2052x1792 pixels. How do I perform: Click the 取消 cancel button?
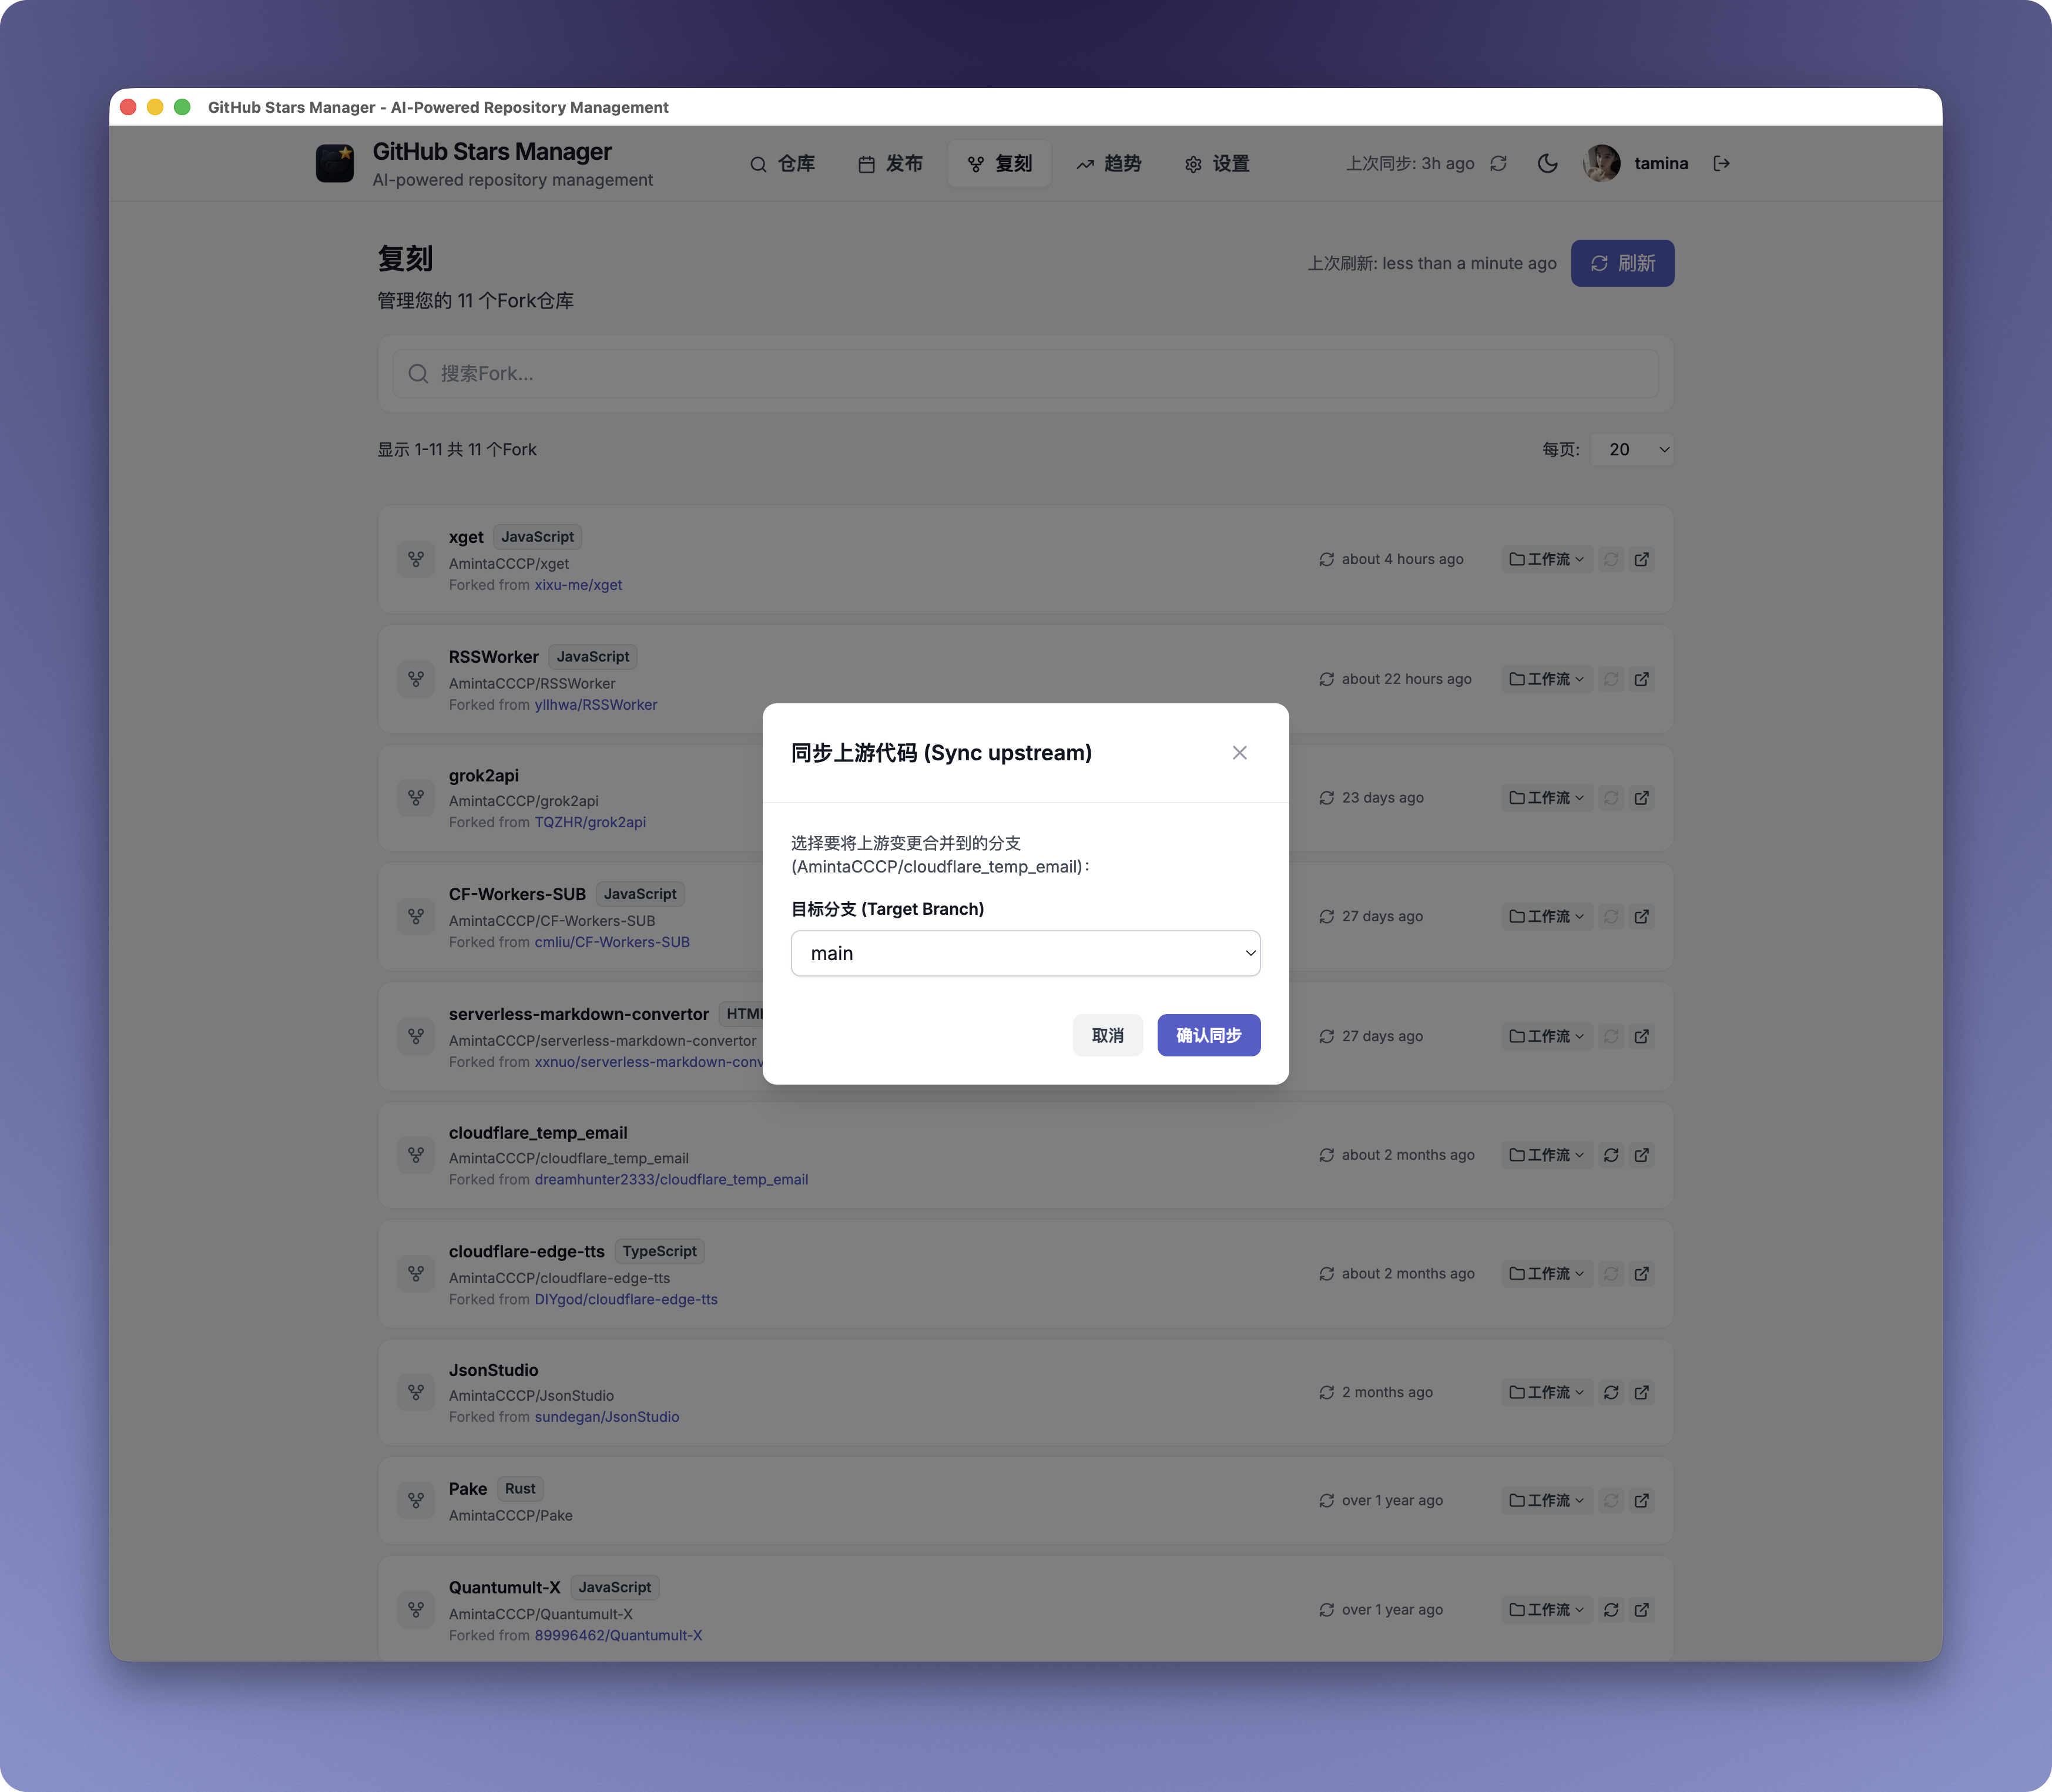click(1107, 1035)
